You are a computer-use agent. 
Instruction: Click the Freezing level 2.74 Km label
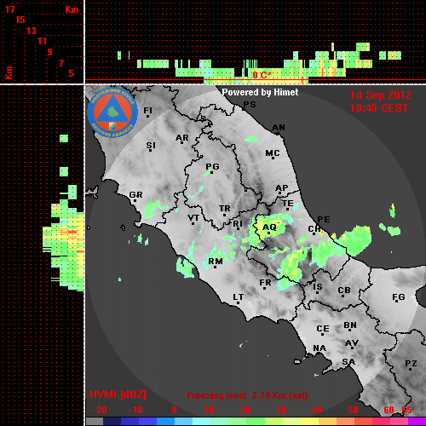[247, 395]
